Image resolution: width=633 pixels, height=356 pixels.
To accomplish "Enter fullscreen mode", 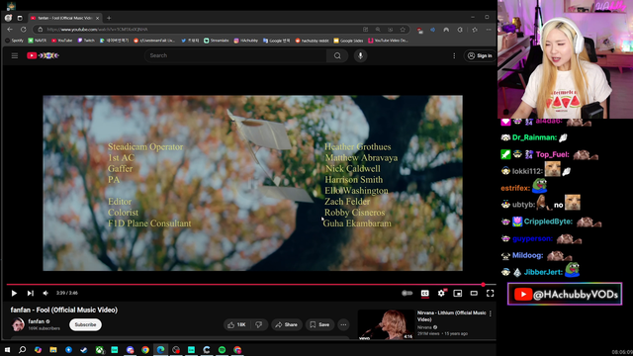I will 490,293.
